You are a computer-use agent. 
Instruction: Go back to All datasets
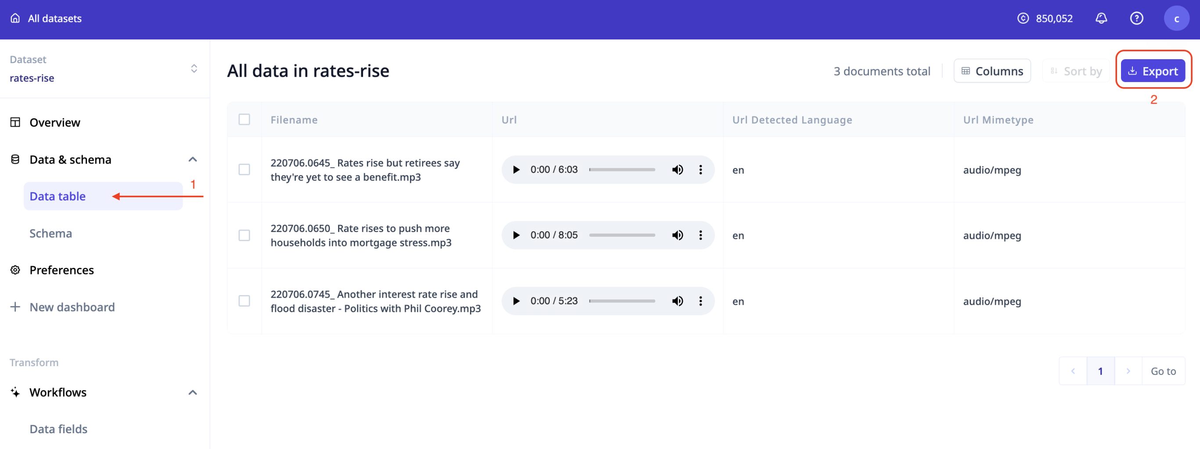pyautogui.click(x=54, y=18)
